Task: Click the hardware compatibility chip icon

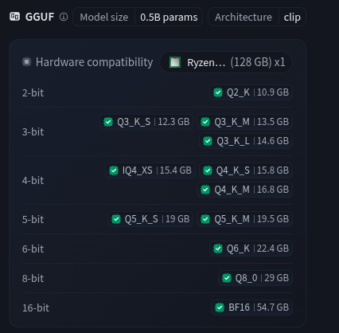Action: [26, 62]
